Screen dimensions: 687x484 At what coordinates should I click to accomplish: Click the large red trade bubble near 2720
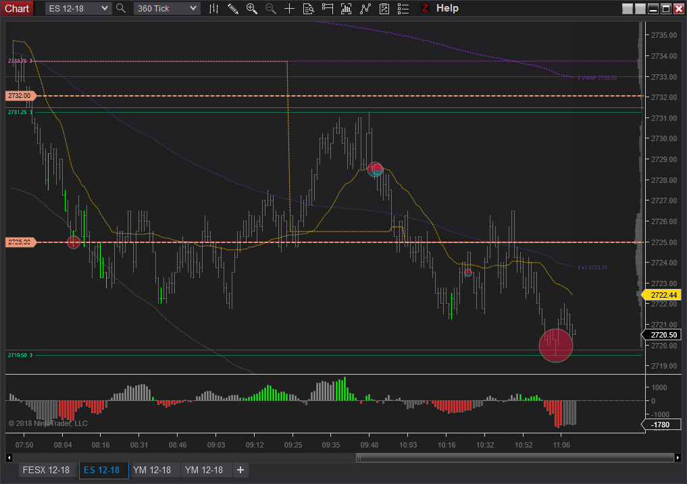[x=555, y=346]
